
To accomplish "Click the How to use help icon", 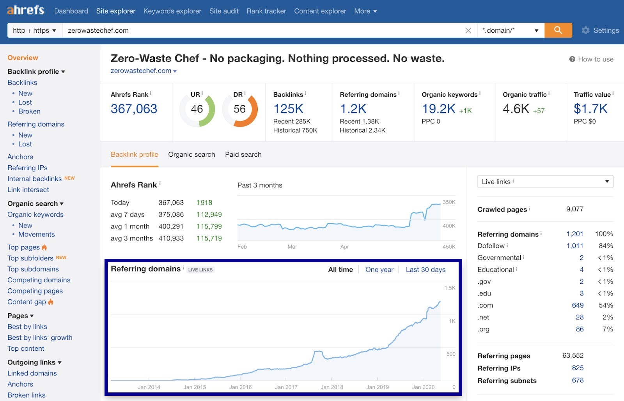I will point(572,59).
